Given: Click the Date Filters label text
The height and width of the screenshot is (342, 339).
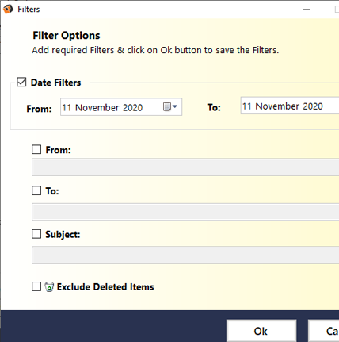Looking at the screenshot, I should [x=55, y=83].
